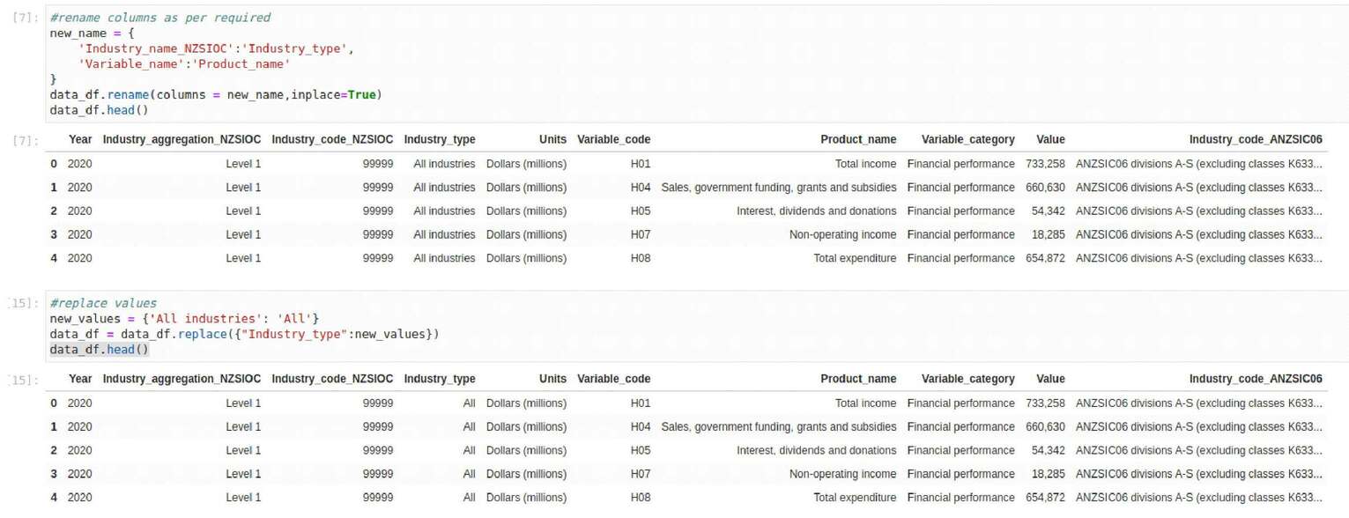The image size is (1349, 518).
Task: Select the Industry_type column header in first table
Action: point(439,139)
